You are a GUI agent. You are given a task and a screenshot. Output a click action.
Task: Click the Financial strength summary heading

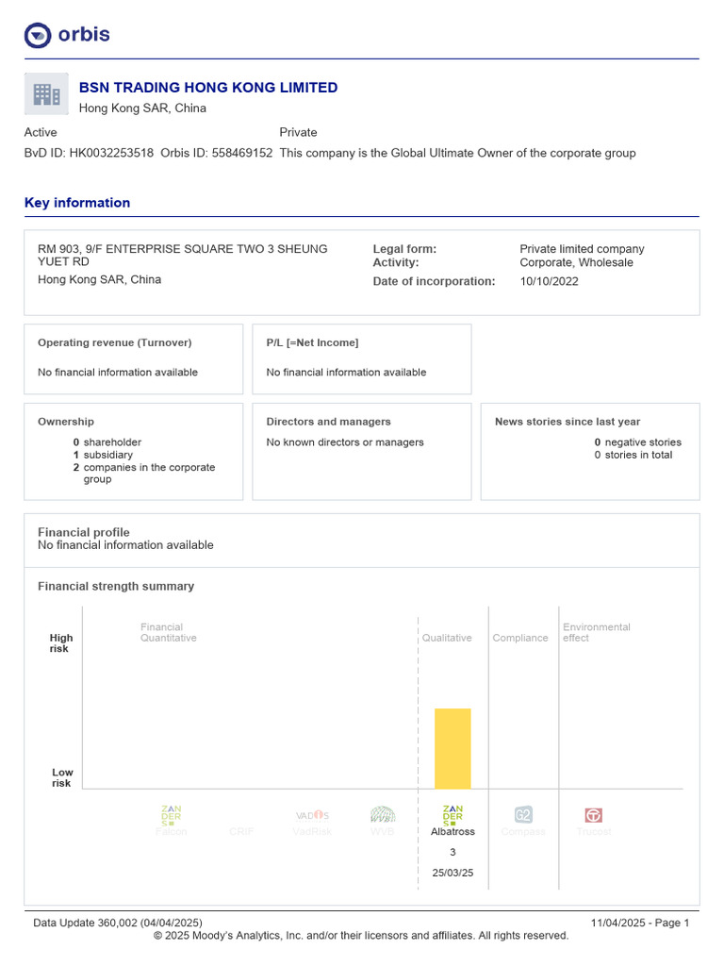pos(116,587)
